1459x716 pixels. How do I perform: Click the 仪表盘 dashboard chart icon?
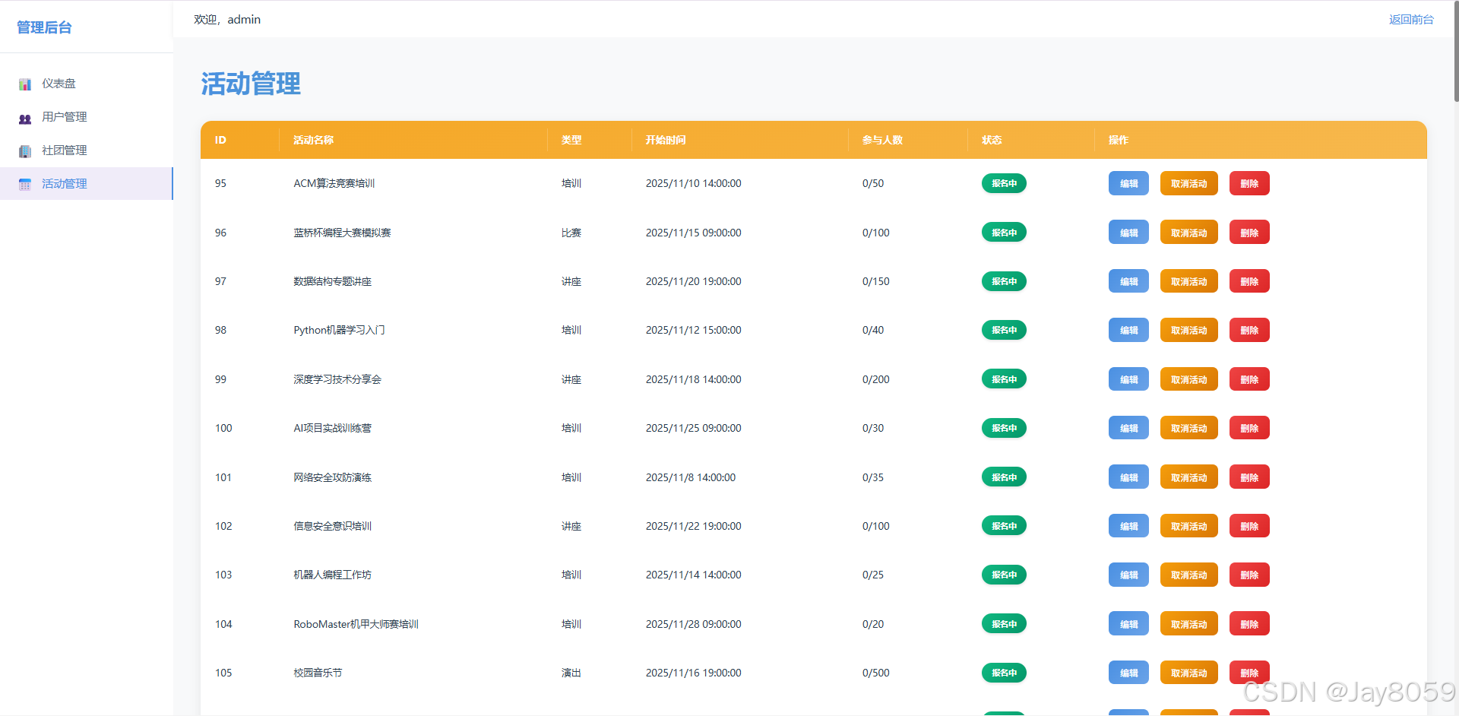(25, 84)
